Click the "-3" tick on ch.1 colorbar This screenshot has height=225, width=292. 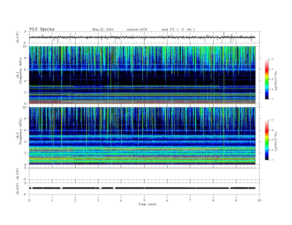272,59
